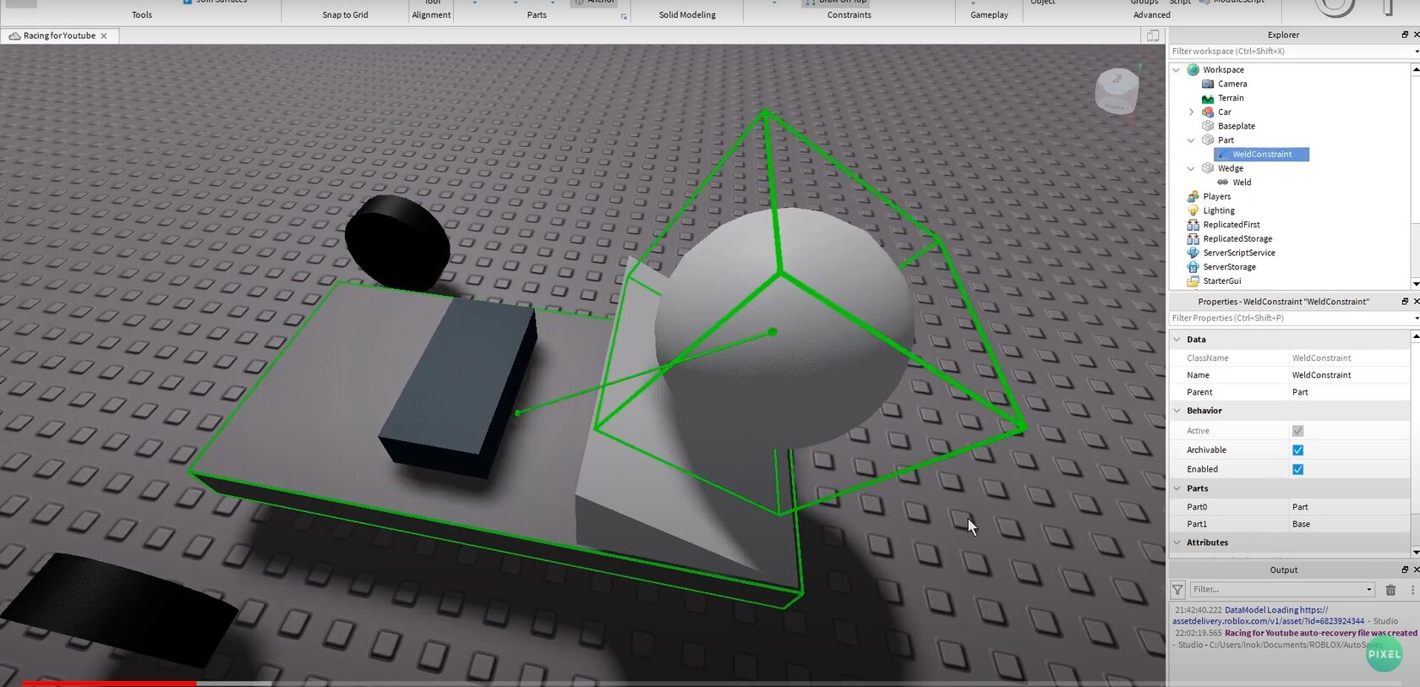Click the ReplicatedFirst icon
The image size is (1420, 687).
[x=1193, y=225]
